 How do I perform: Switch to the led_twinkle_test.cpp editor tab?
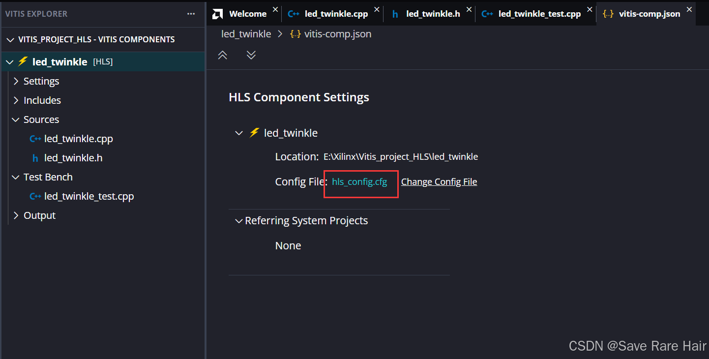tap(536, 14)
